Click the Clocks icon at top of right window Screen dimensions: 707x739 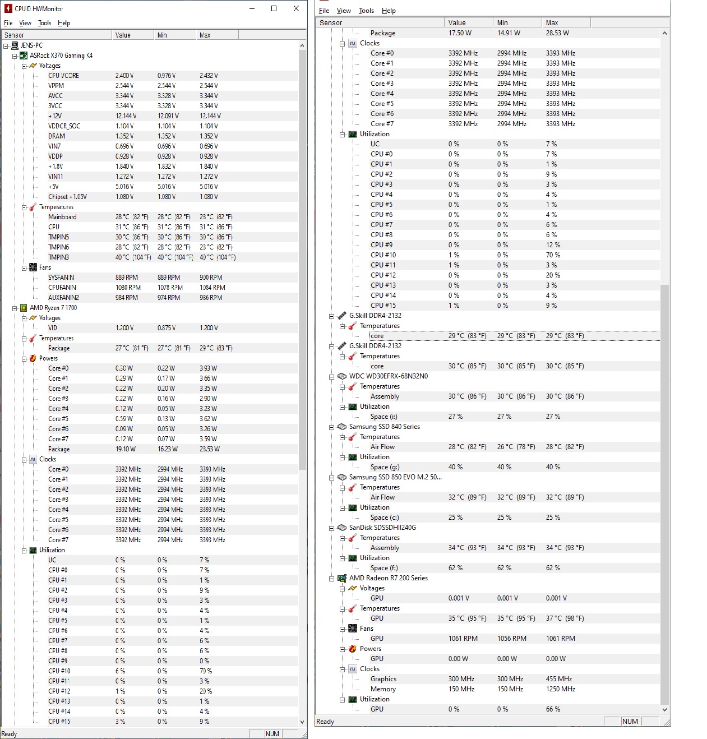pyautogui.click(x=353, y=43)
